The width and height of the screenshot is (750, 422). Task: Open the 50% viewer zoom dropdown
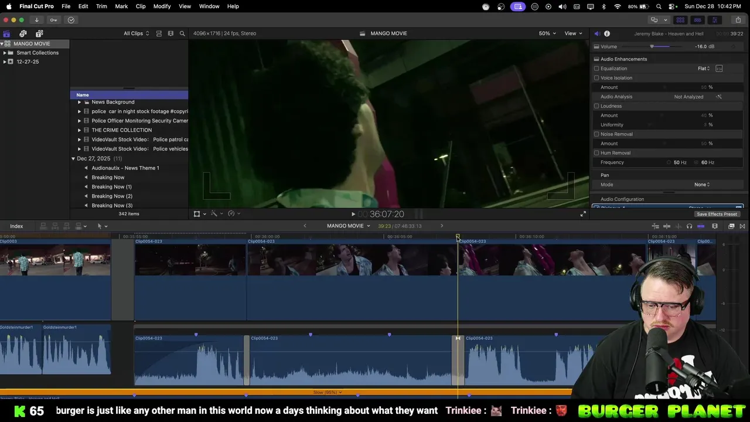547,33
